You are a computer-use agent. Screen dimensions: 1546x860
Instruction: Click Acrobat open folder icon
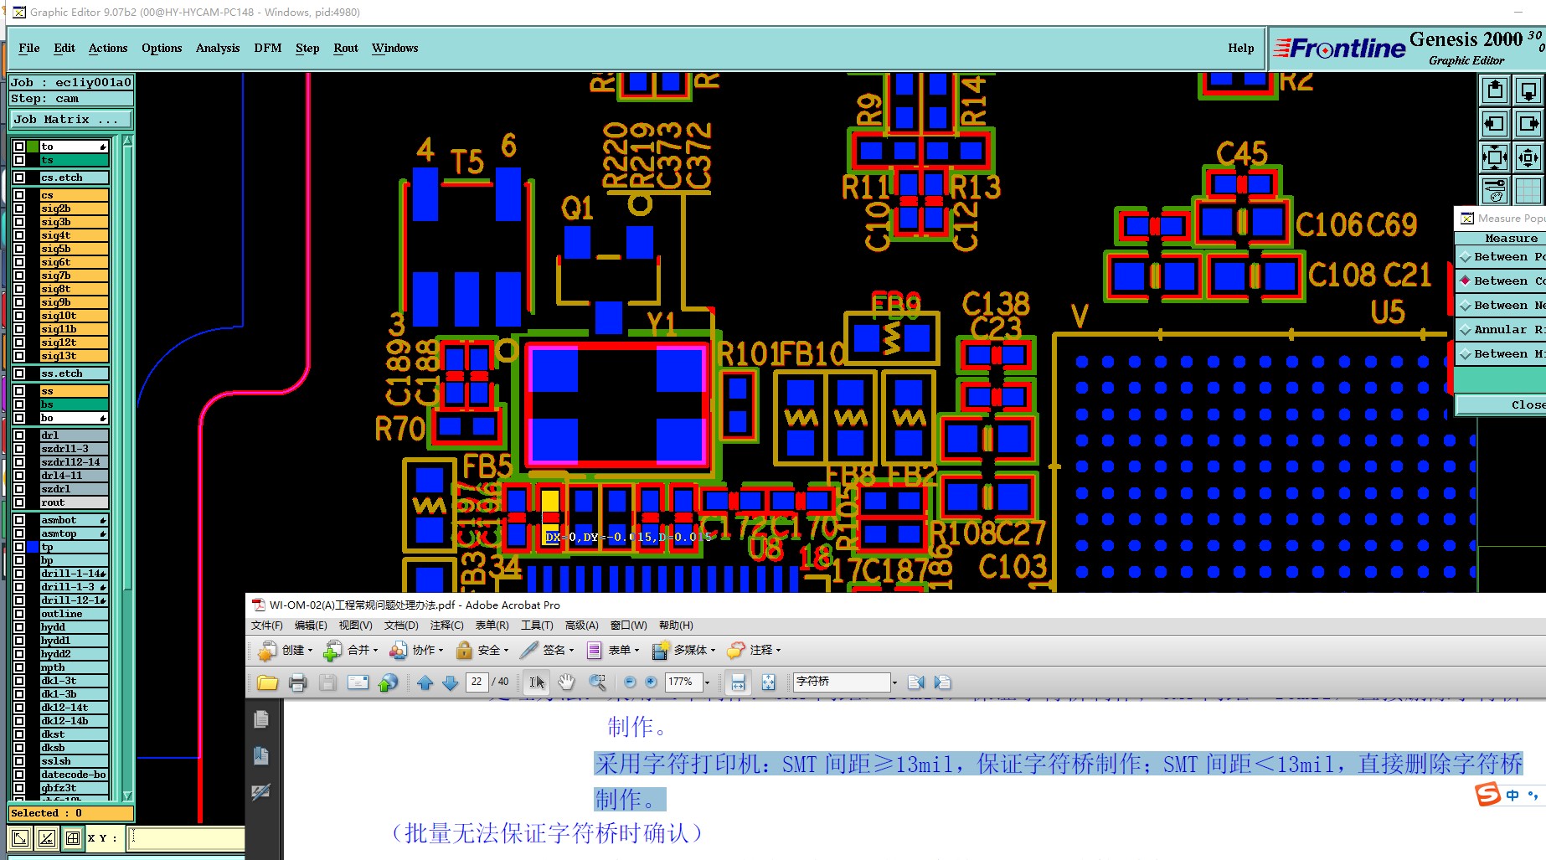(268, 682)
